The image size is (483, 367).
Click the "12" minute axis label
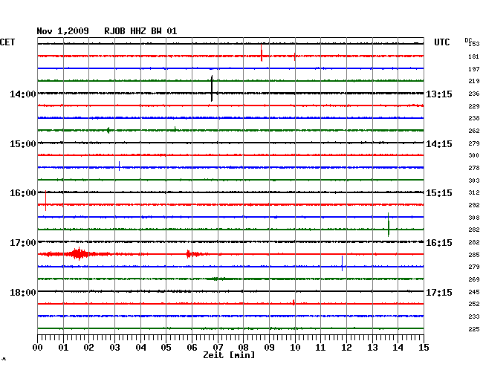tap(346, 348)
